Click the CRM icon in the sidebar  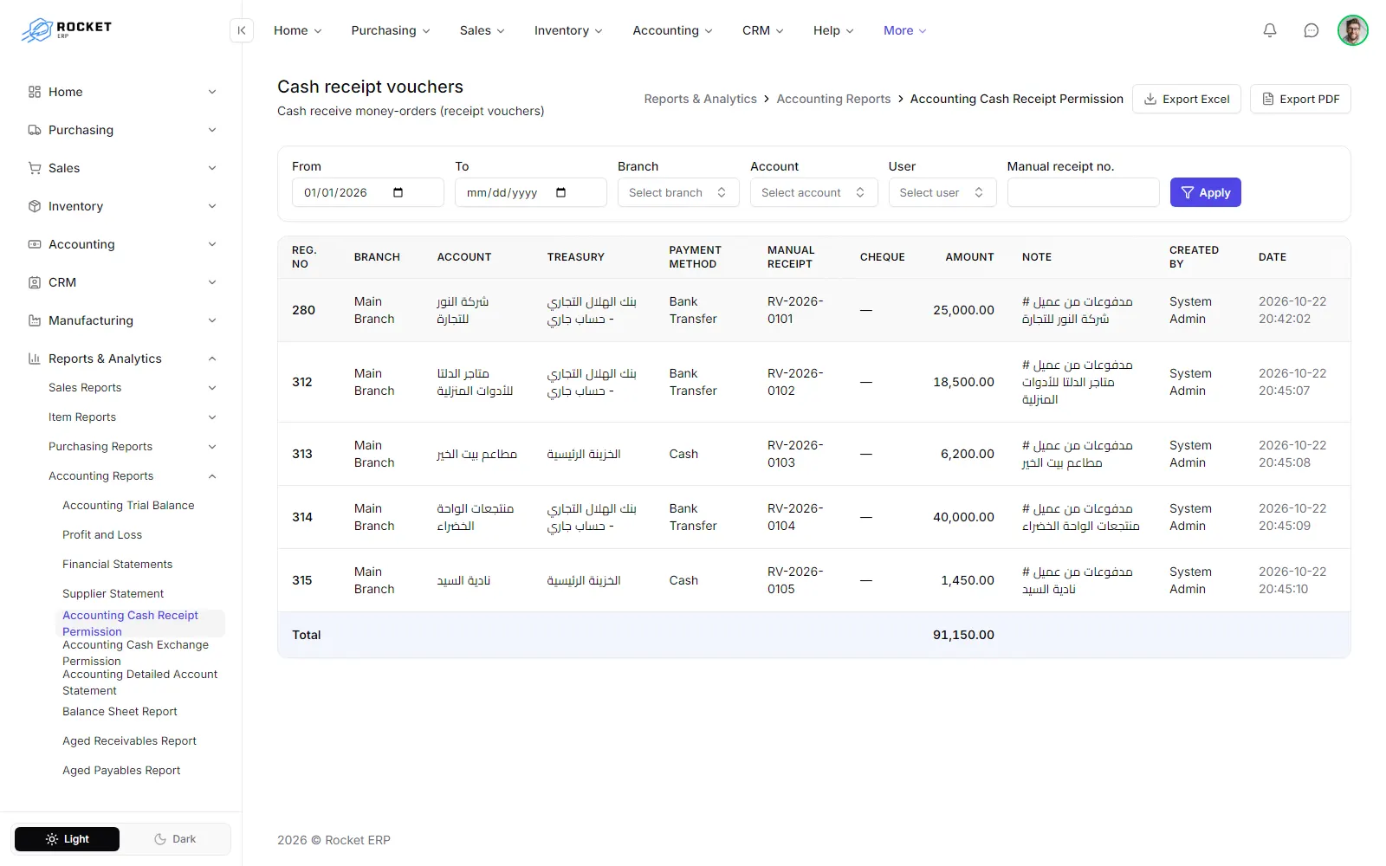[x=35, y=282]
